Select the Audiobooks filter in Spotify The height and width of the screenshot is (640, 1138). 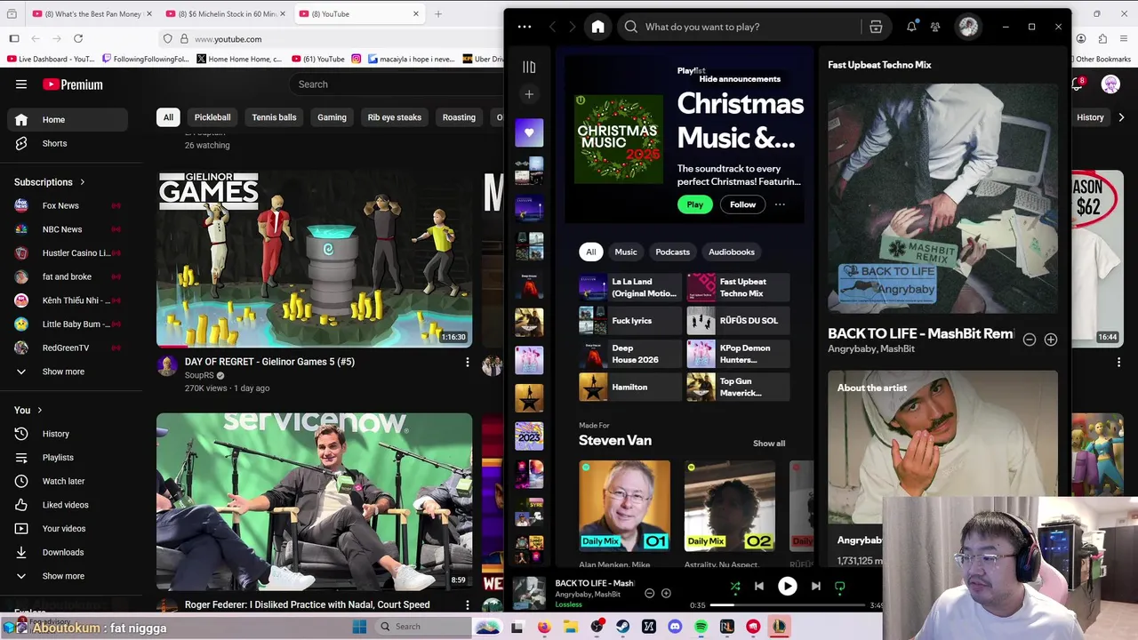pyautogui.click(x=731, y=252)
